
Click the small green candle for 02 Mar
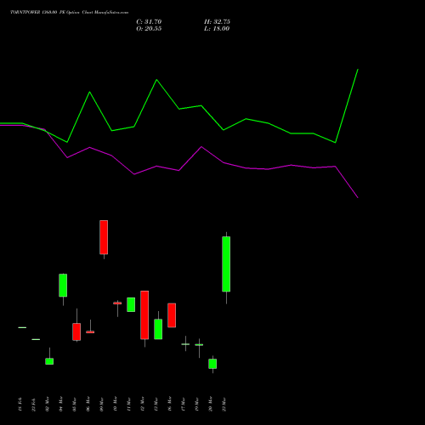pos(49,361)
